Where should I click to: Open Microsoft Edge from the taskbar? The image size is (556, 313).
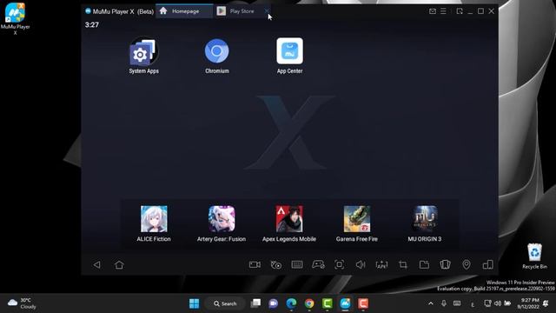click(291, 303)
